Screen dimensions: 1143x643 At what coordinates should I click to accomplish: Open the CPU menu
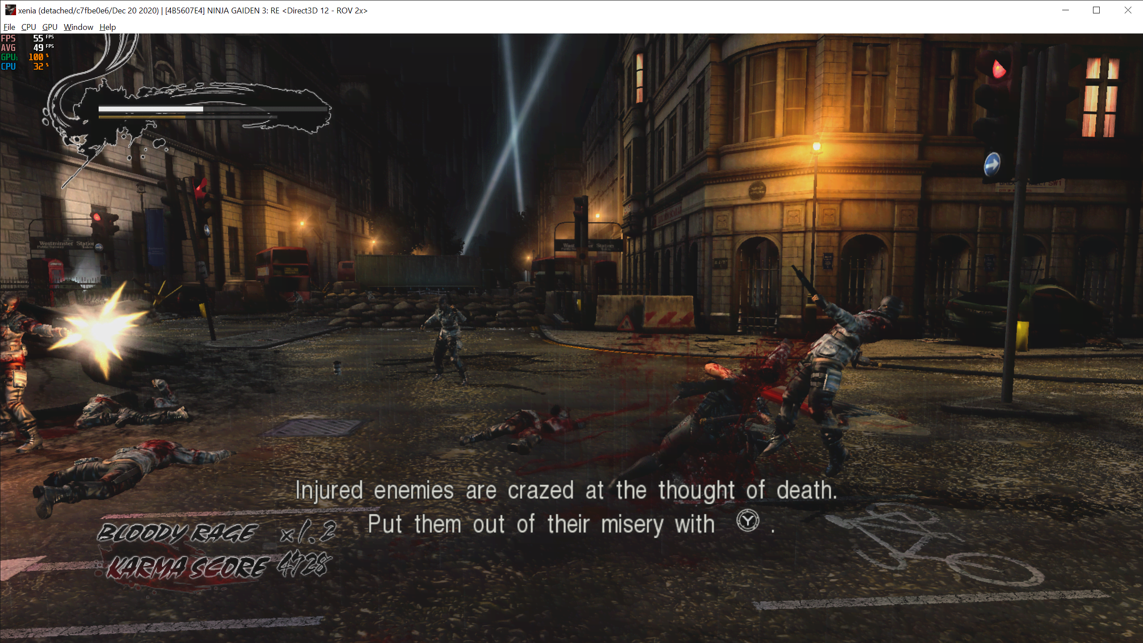point(29,27)
